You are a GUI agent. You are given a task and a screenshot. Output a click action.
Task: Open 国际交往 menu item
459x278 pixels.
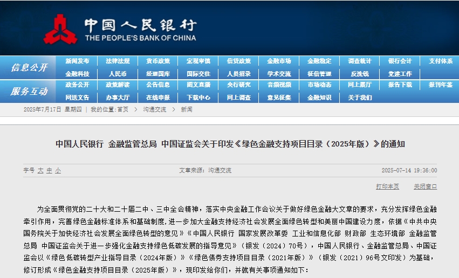coord(198,74)
